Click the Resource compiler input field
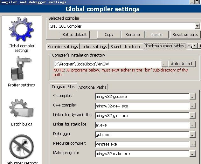201x164 pixels. pyautogui.click(x=142, y=144)
